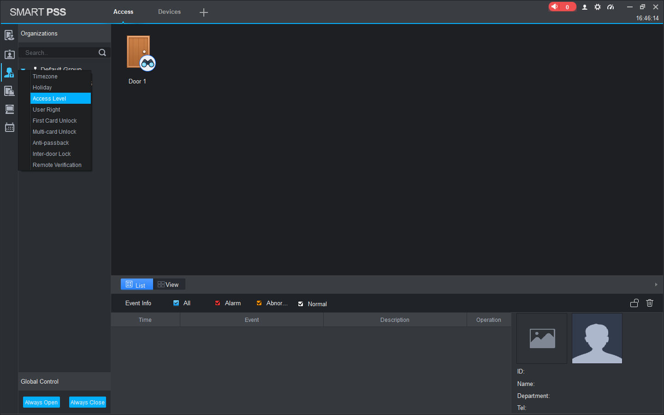
Task: Click the Always Open button
Action: point(41,402)
